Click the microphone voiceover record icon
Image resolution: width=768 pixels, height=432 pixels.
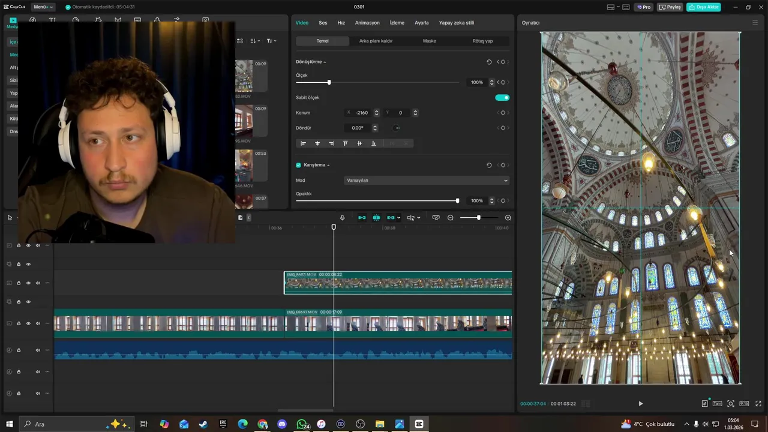[x=342, y=218]
